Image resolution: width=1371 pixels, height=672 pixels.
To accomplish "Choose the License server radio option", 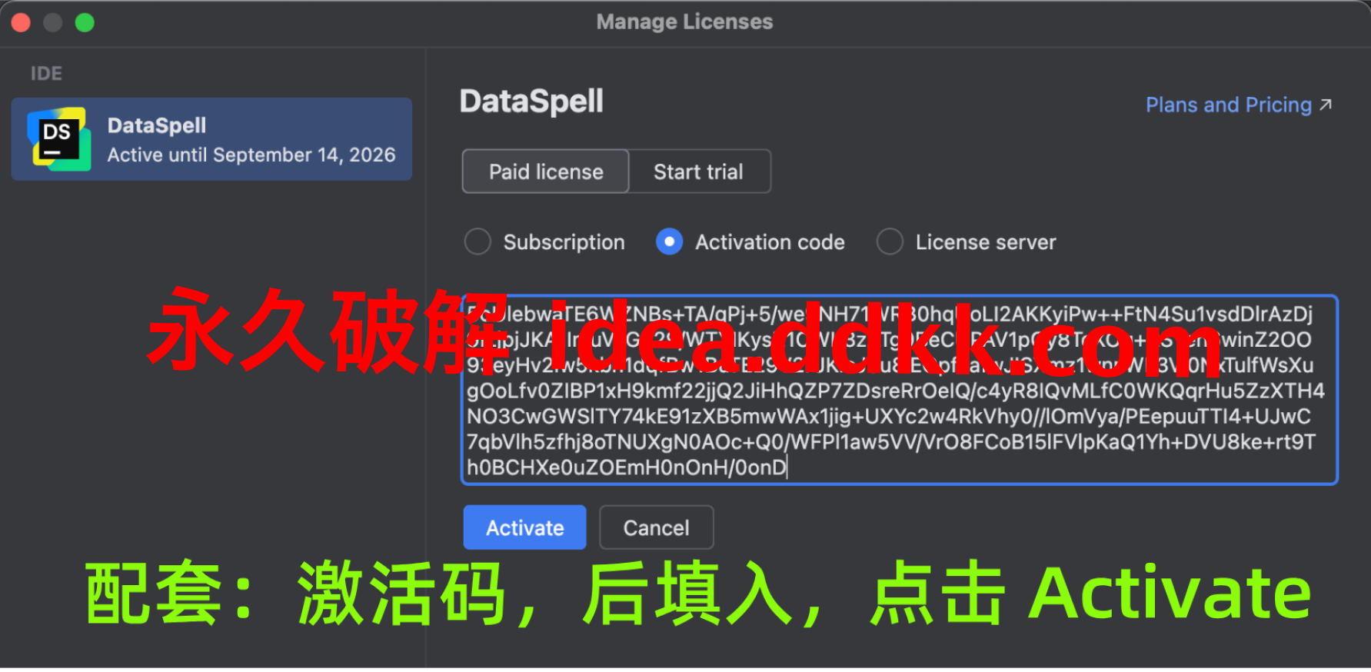I will (890, 241).
